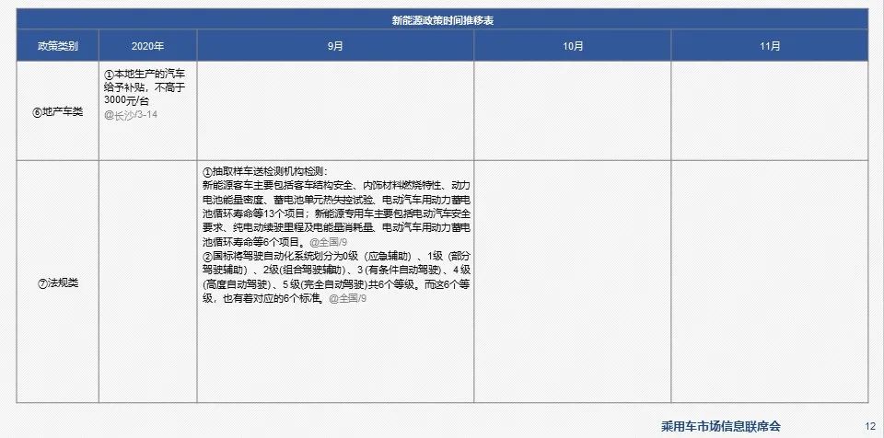The width and height of the screenshot is (884, 438).
Task: Click the 乘用车市场信息联席会 footer text
Action: point(720,425)
